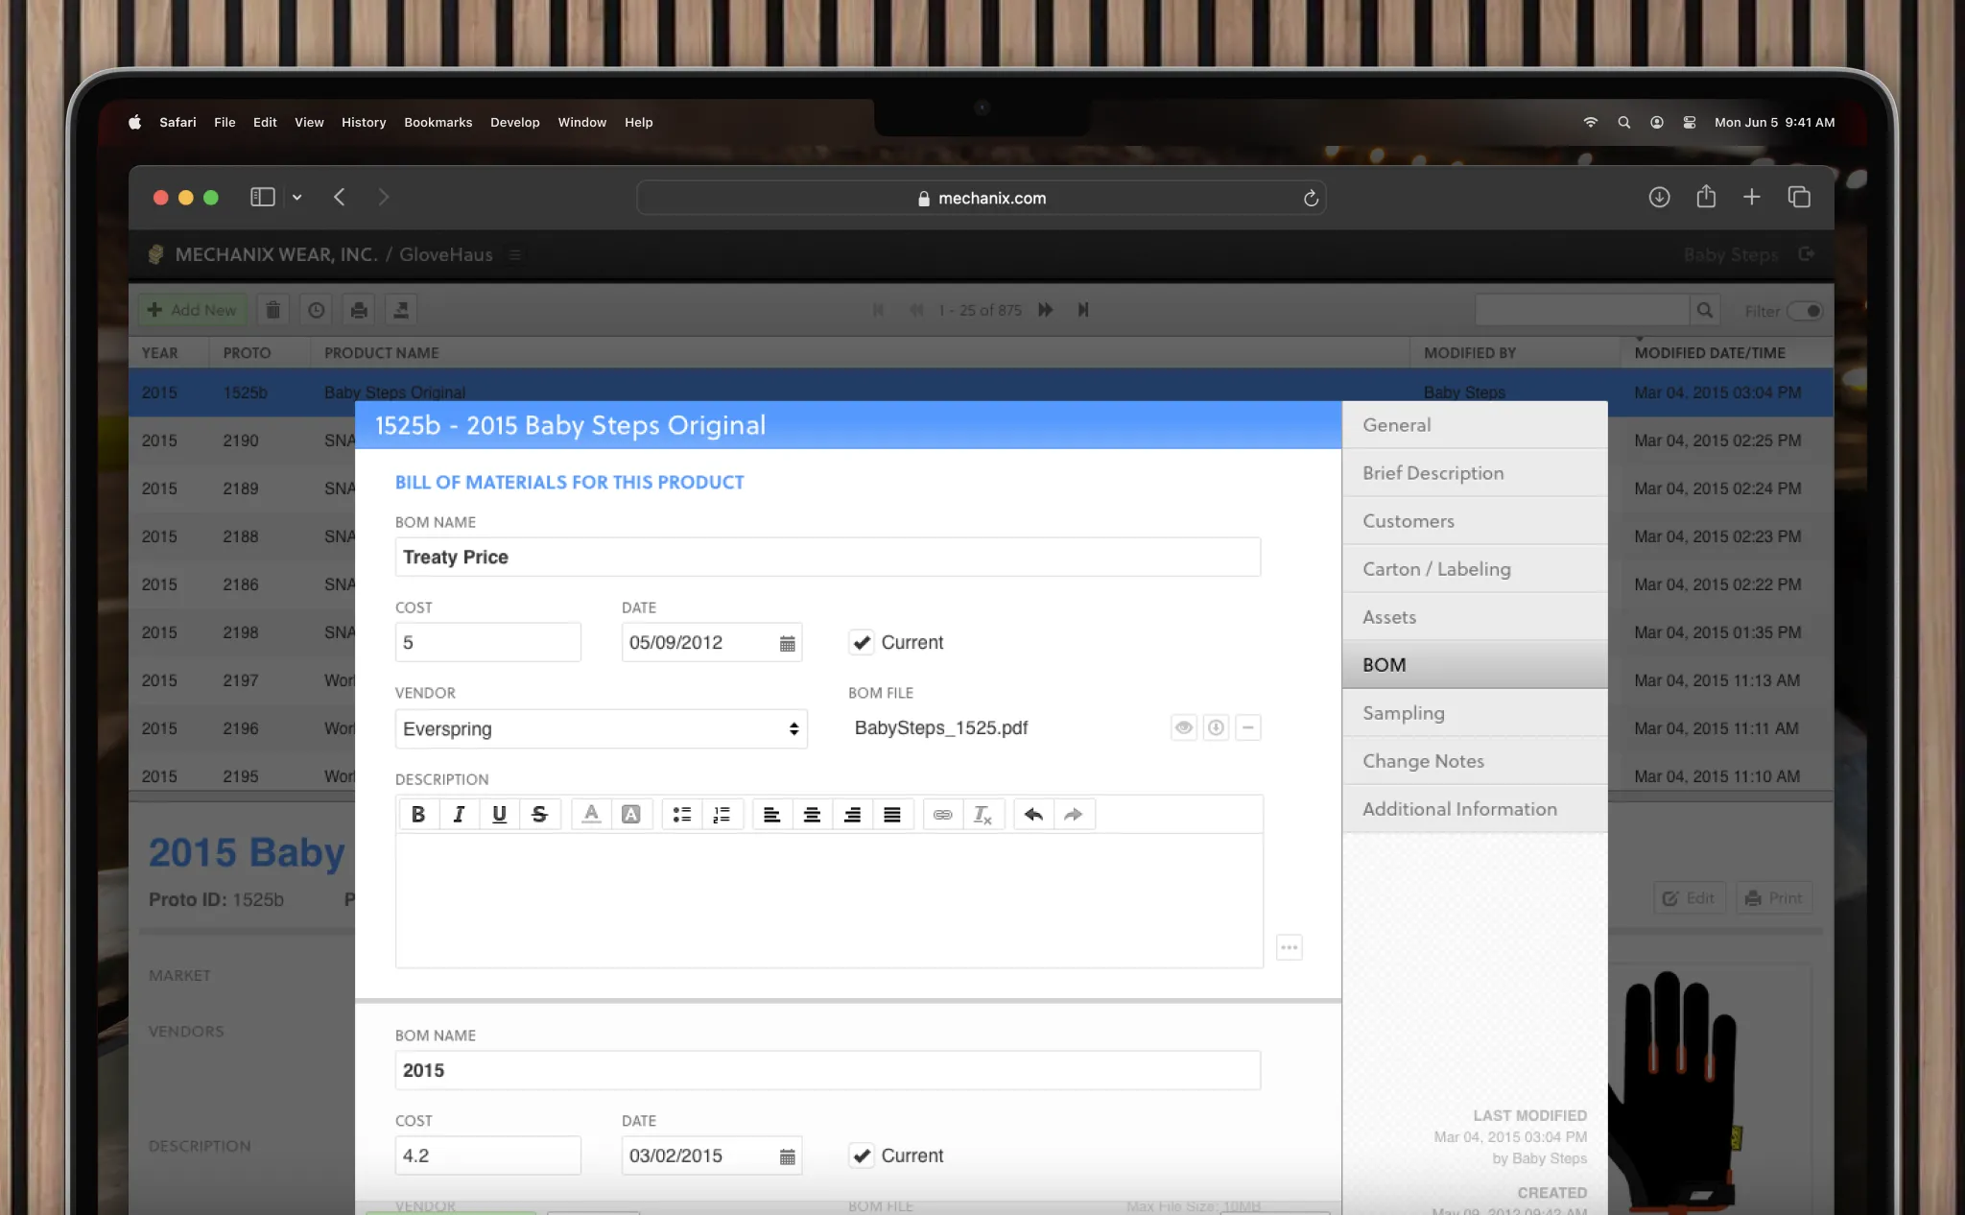
Task: Go to next page of records
Action: (1046, 310)
